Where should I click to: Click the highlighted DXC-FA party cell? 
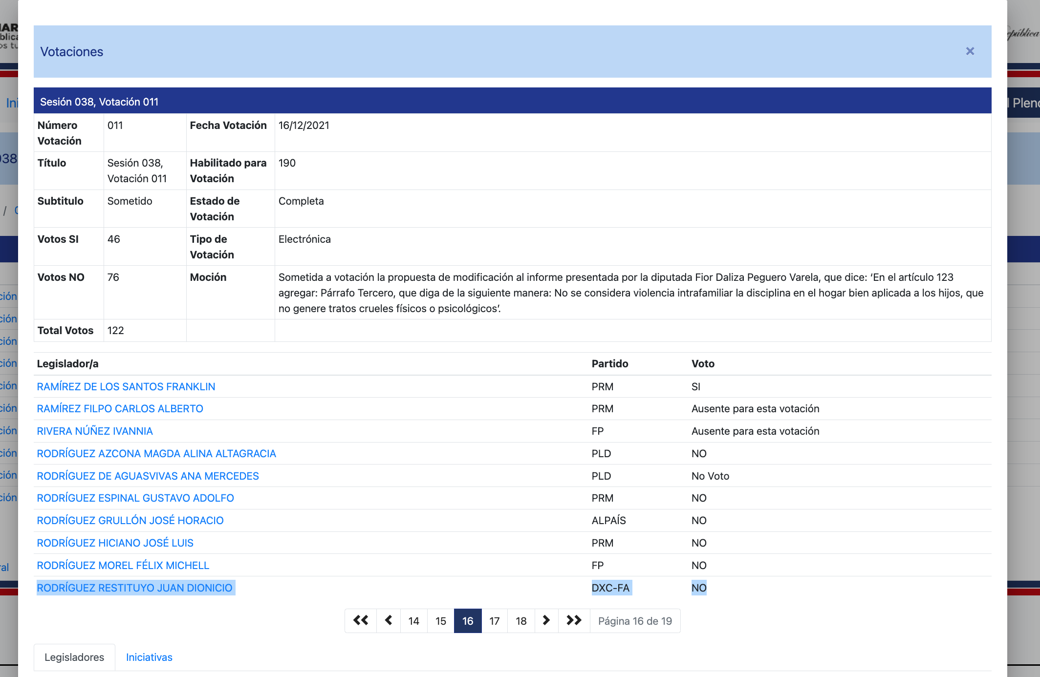point(611,588)
